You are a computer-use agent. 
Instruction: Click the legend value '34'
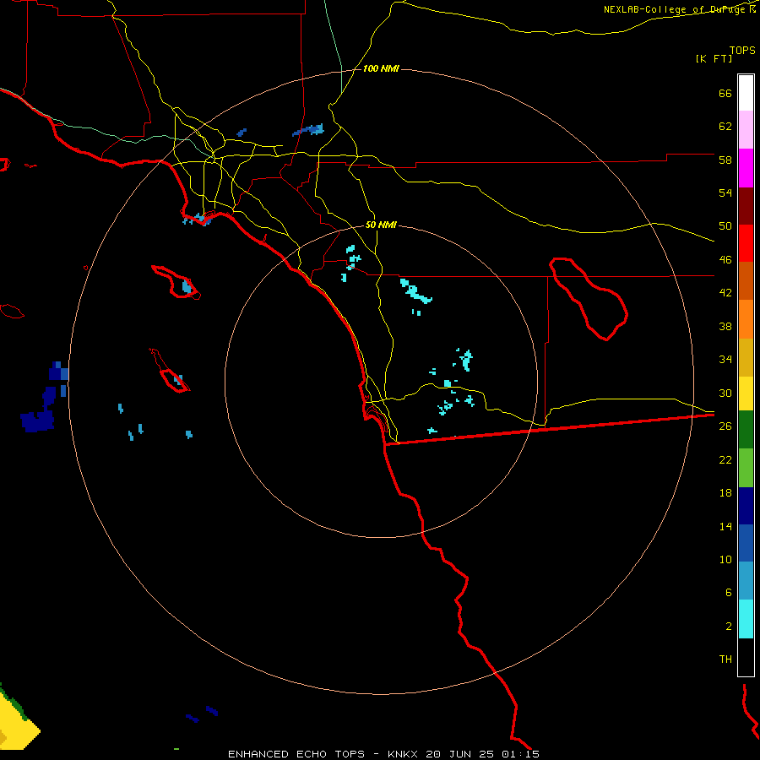(725, 360)
